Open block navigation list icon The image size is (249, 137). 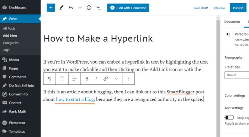98,7
